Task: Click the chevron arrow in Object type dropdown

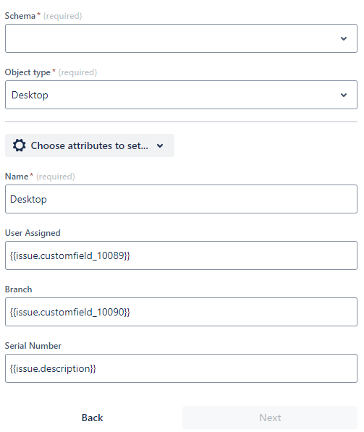Action: (x=343, y=95)
